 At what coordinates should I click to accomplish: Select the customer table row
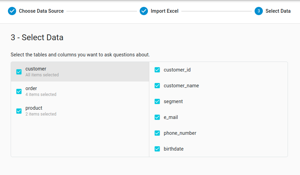pos(80,72)
